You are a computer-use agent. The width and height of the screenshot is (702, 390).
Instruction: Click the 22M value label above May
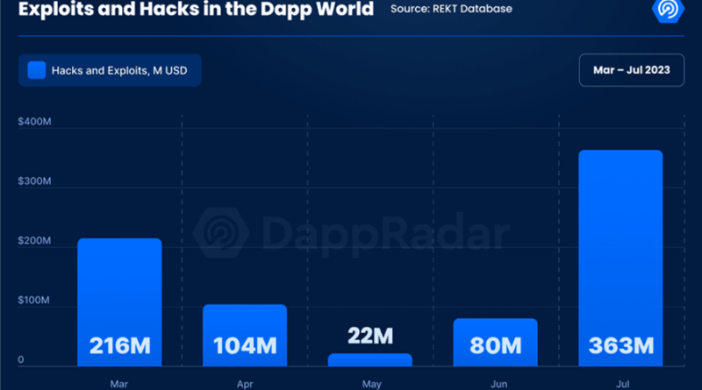[x=370, y=336]
